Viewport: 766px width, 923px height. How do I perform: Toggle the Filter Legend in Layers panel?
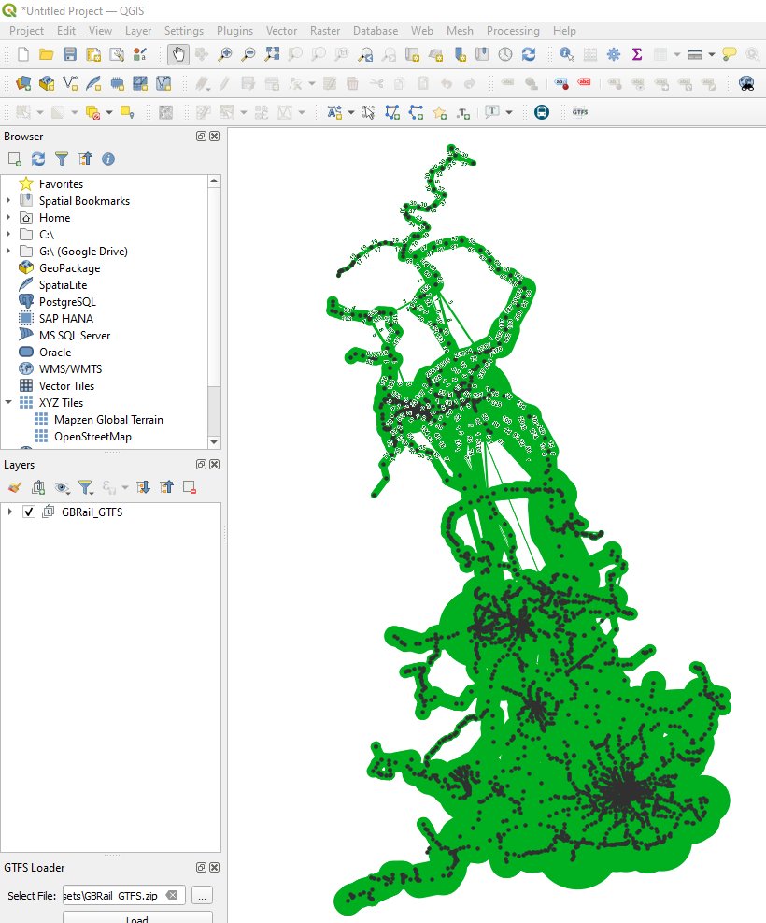[87, 487]
